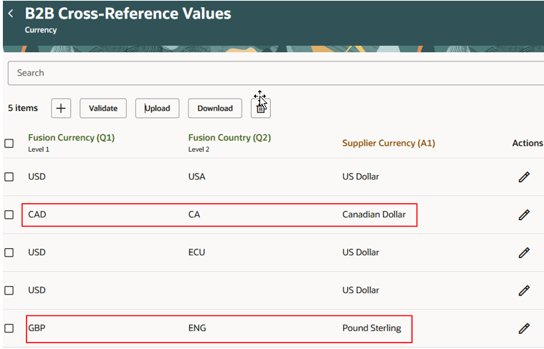544x349 pixels.
Task: Edit the USD USA row pencil
Action: 524,177
